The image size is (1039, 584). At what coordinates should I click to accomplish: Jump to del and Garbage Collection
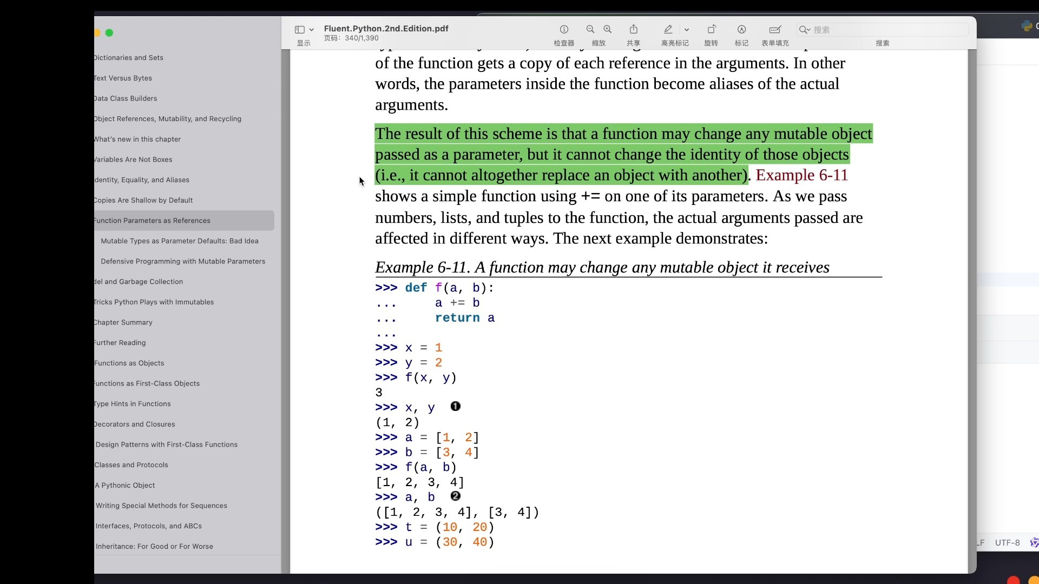point(139,282)
